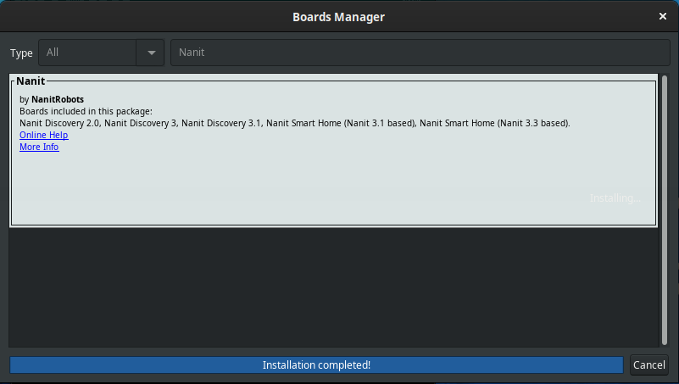Open the More Info link
Viewport: 679px width, 384px height.
39,147
